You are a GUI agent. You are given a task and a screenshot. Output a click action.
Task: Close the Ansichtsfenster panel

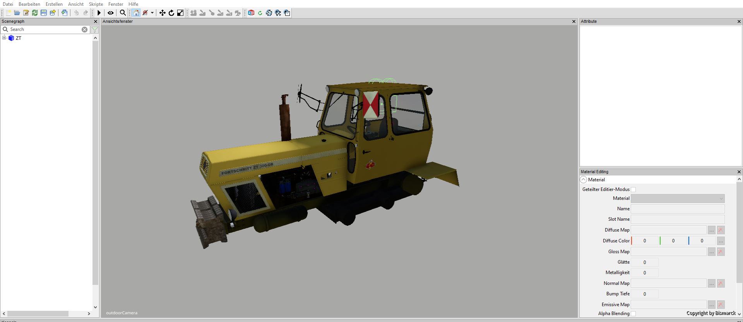(x=574, y=22)
